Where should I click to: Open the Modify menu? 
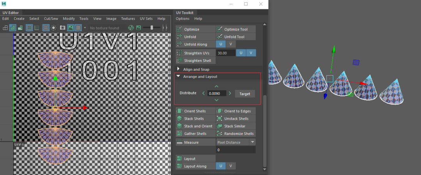point(69,19)
